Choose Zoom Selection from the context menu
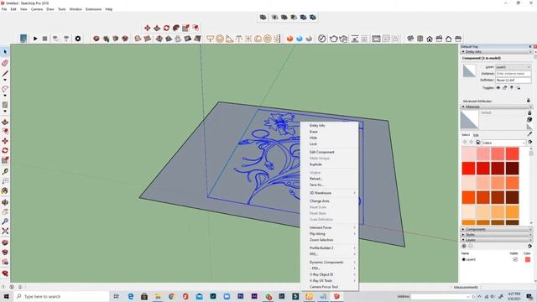Image resolution: width=537 pixels, height=302 pixels. [x=330, y=240]
